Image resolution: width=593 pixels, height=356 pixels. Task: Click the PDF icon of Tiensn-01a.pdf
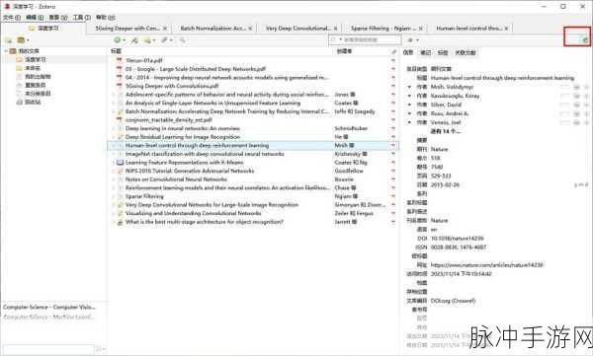tap(120, 60)
